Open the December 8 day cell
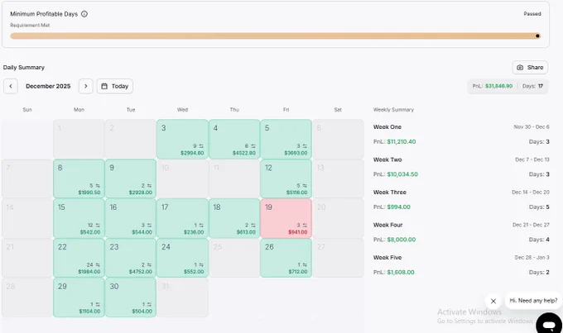 click(79, 178)
